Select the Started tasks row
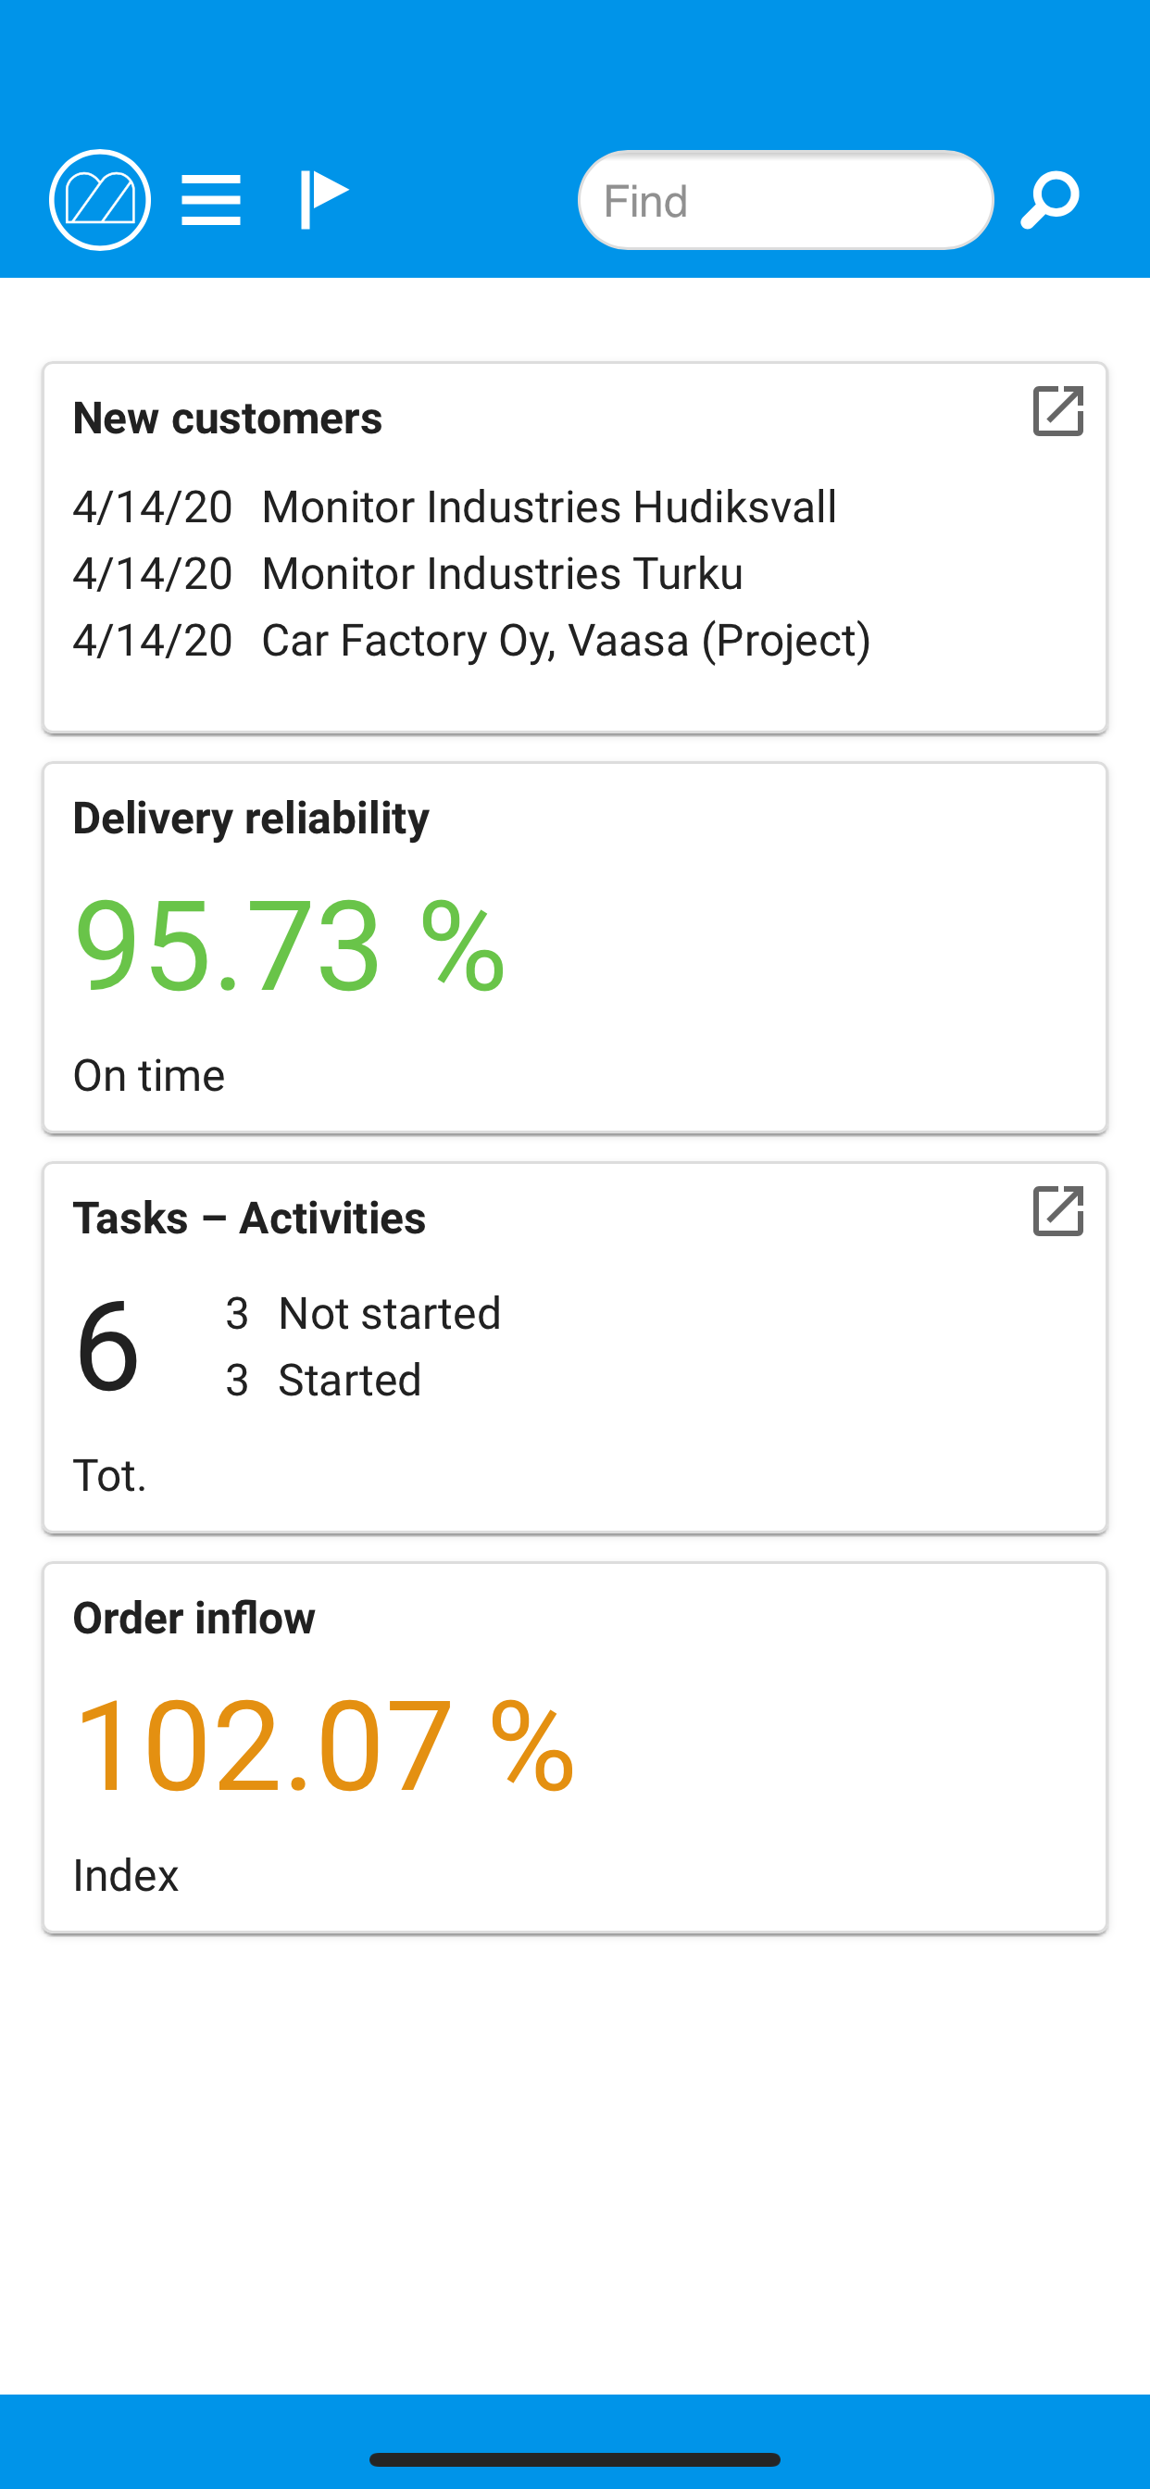 pyautogui.click(x=324, y=1380)
